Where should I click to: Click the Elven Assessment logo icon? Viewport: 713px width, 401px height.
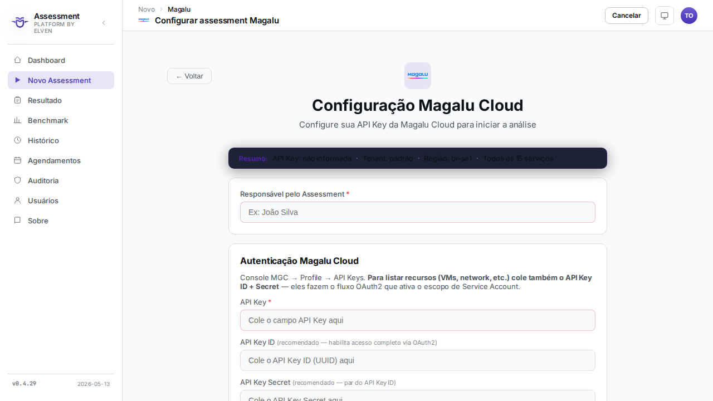click(19, 23)
